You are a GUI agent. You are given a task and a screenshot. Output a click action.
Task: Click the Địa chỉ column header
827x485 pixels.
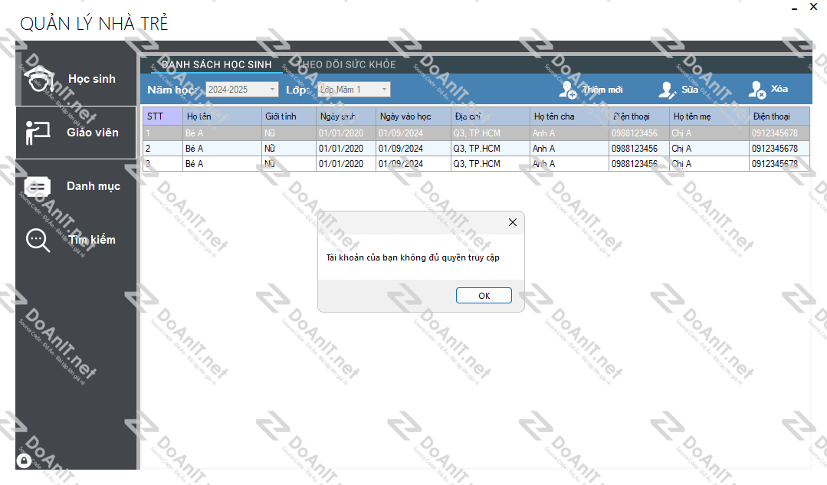(x=490, y=116)
